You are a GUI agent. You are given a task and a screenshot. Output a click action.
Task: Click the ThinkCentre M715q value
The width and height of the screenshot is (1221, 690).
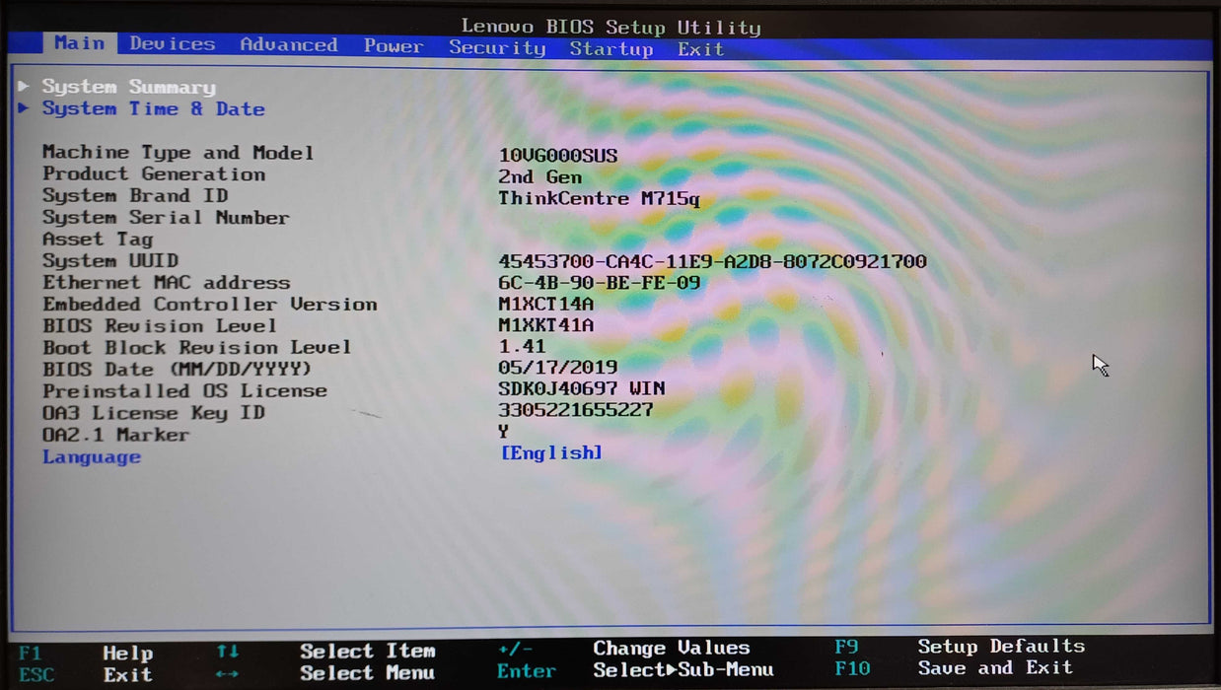point(599,198)
